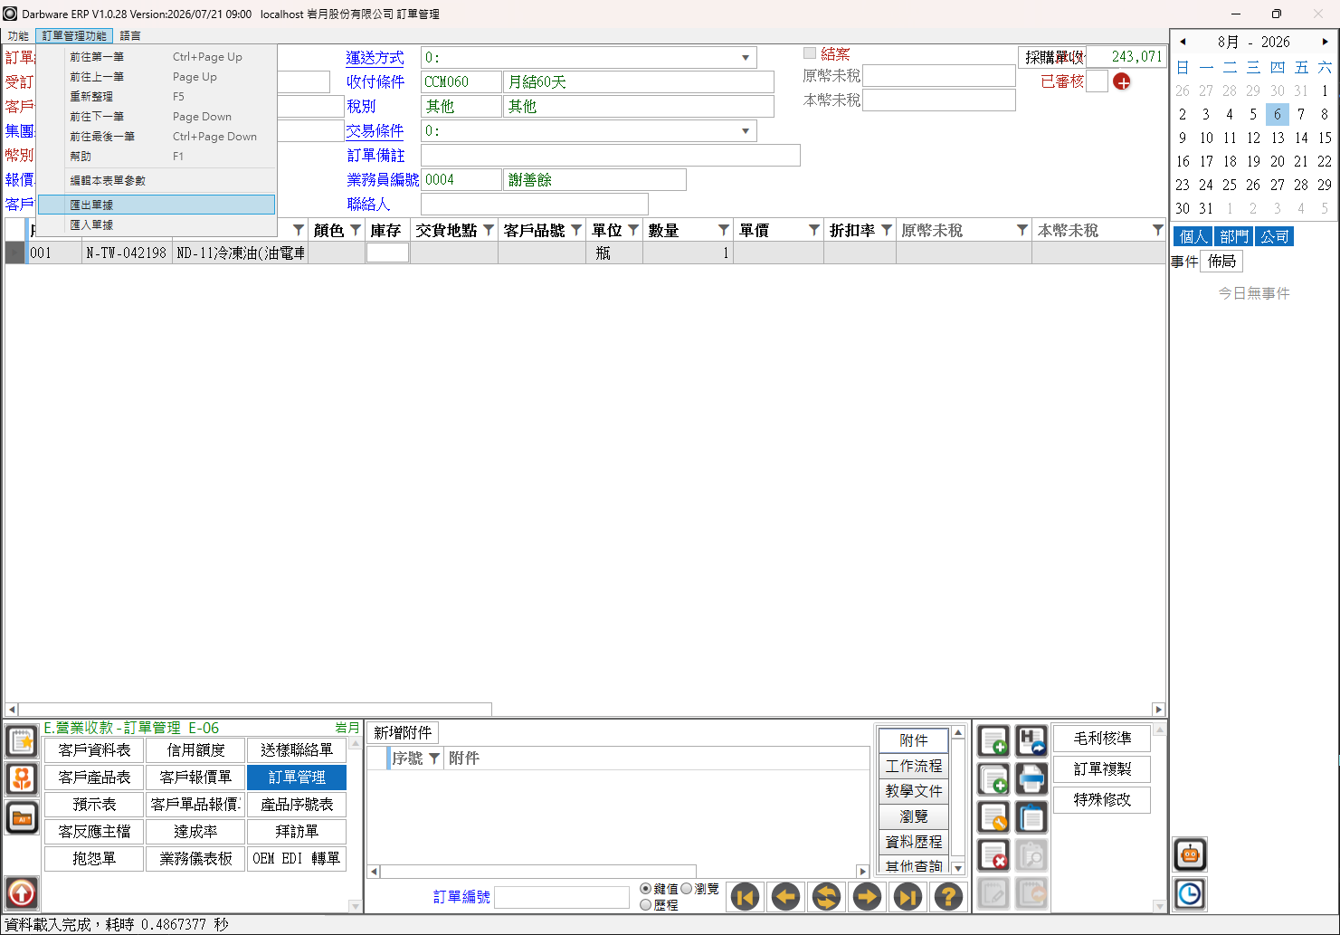Open the 客戶資料表 module

tap(94, 750)
